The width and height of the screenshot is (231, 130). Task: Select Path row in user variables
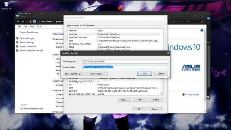click(x=114, y=41)
